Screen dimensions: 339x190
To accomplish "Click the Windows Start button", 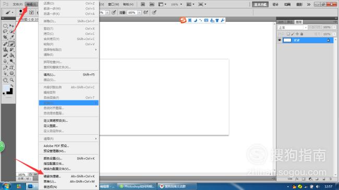I will pyautogui.click(x=6, y=186).
